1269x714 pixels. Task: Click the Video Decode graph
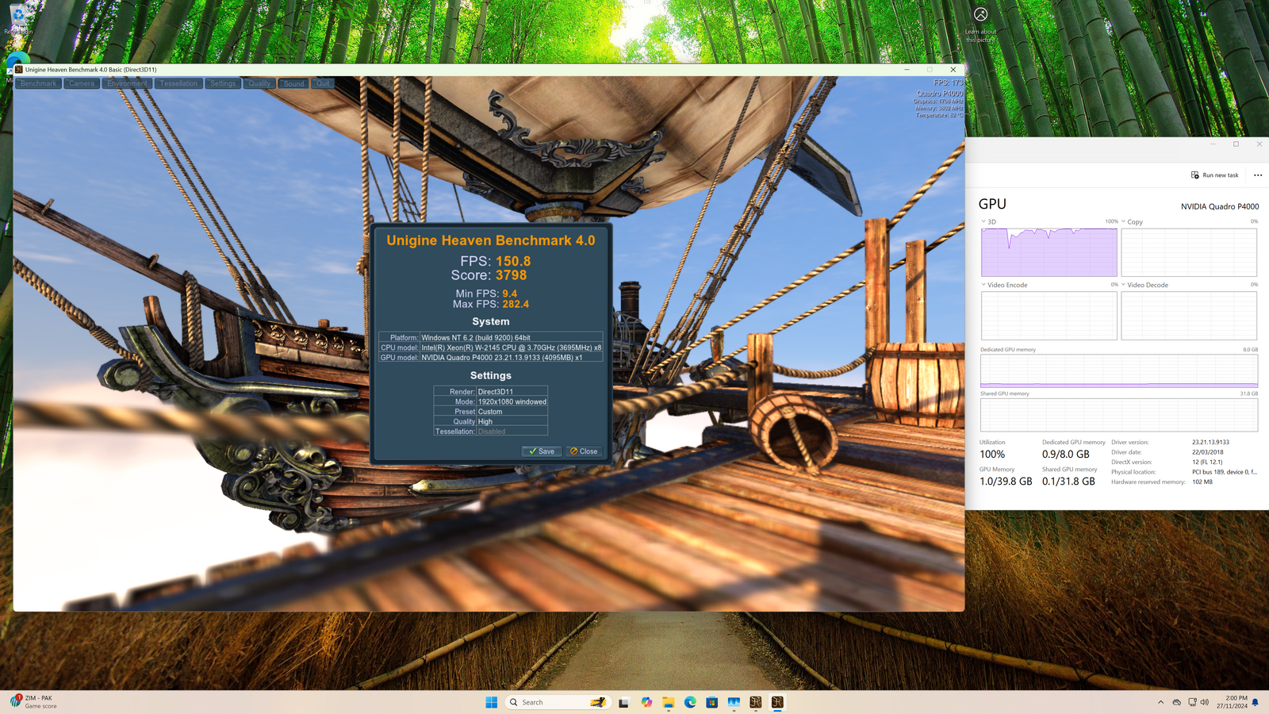point(1189,316)
